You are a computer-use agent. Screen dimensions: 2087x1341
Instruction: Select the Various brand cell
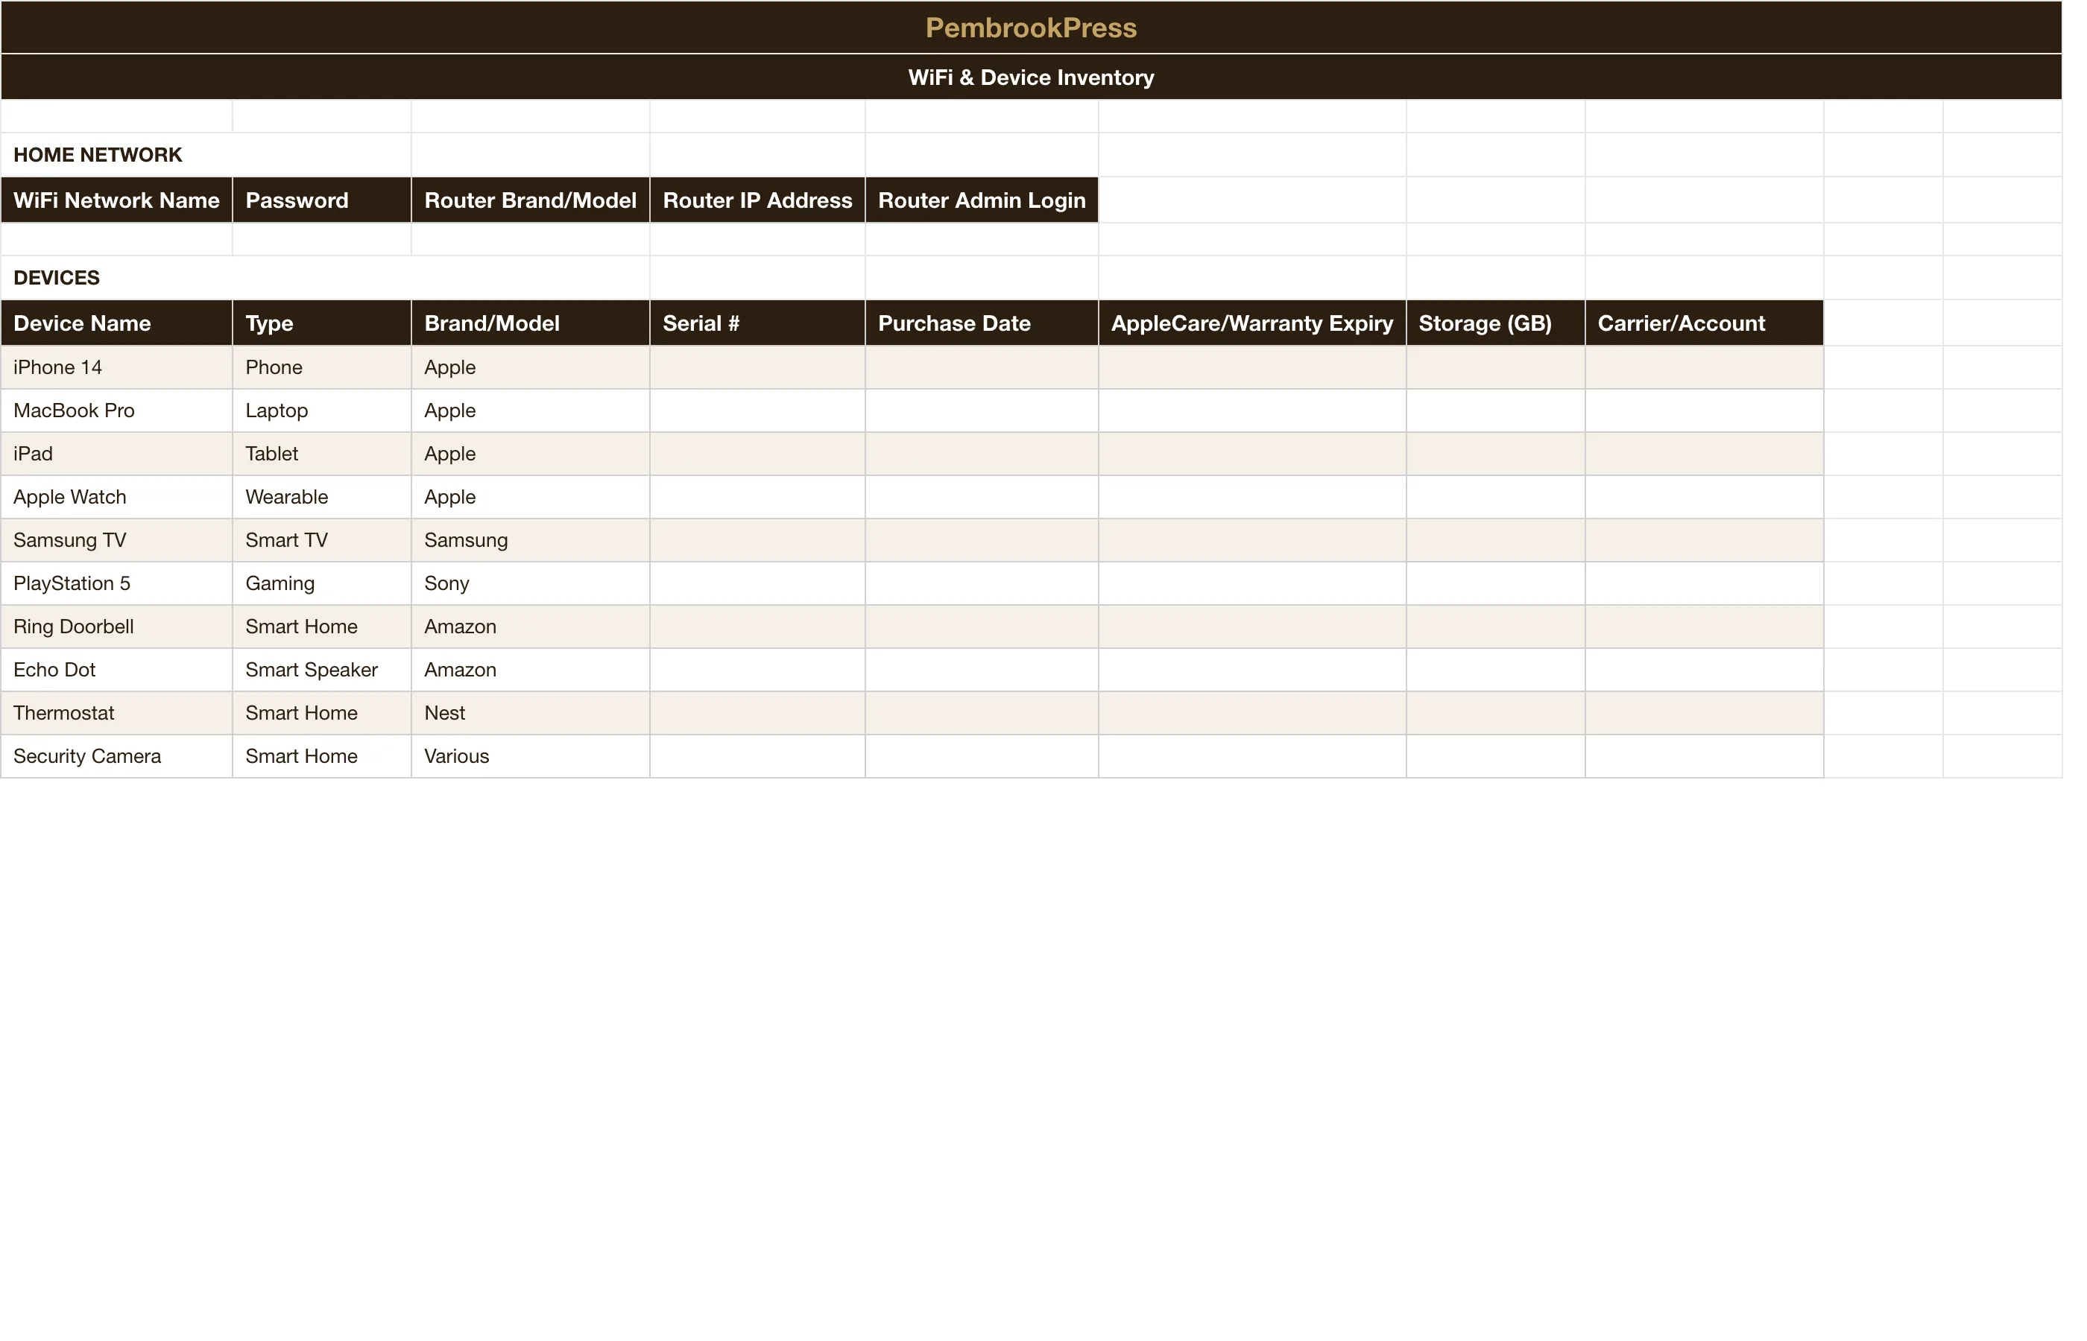[531, 756]
